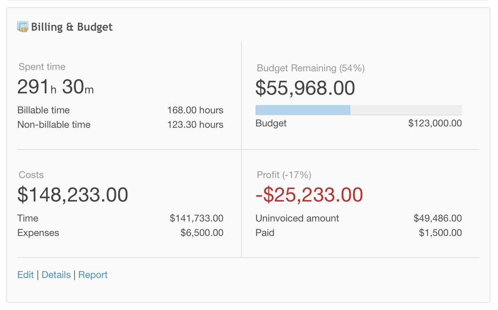498x310 pixels.
Task: Click the Expenses value $6,500.00
Action: coord(202,232)
